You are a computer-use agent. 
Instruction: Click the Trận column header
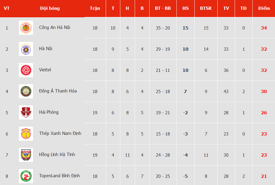95,8
